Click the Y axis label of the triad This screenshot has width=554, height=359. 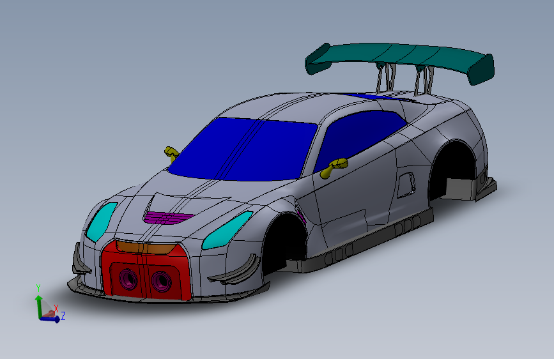point(38,288)
